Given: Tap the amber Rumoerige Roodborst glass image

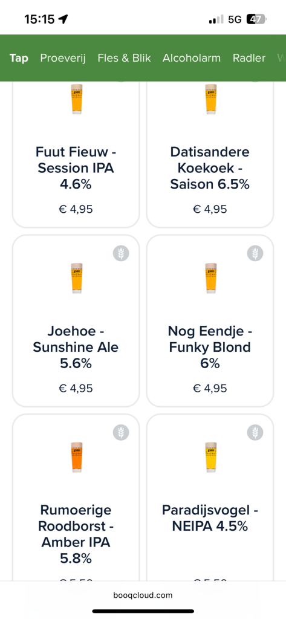Looking at the screenshot, I should 77,457.
